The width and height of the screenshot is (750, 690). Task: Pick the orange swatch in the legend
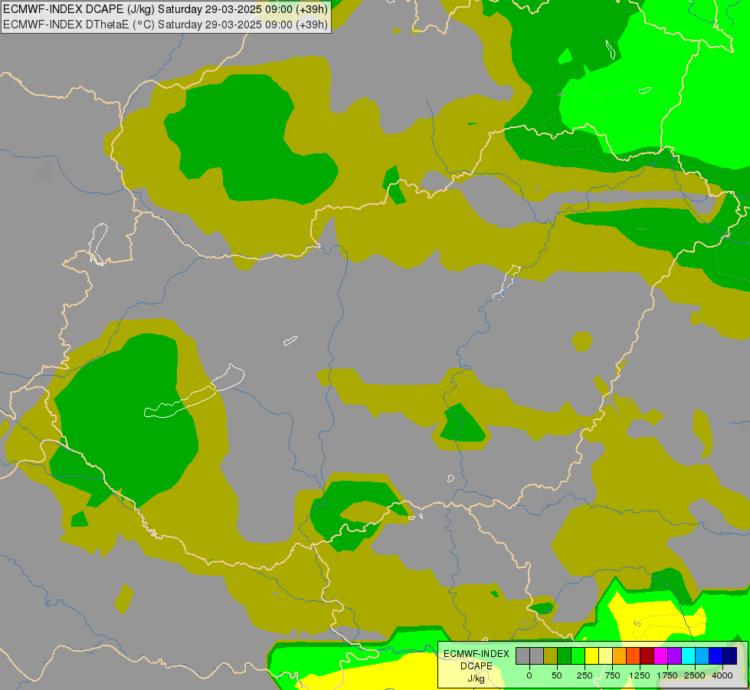(x=620, y=655)
